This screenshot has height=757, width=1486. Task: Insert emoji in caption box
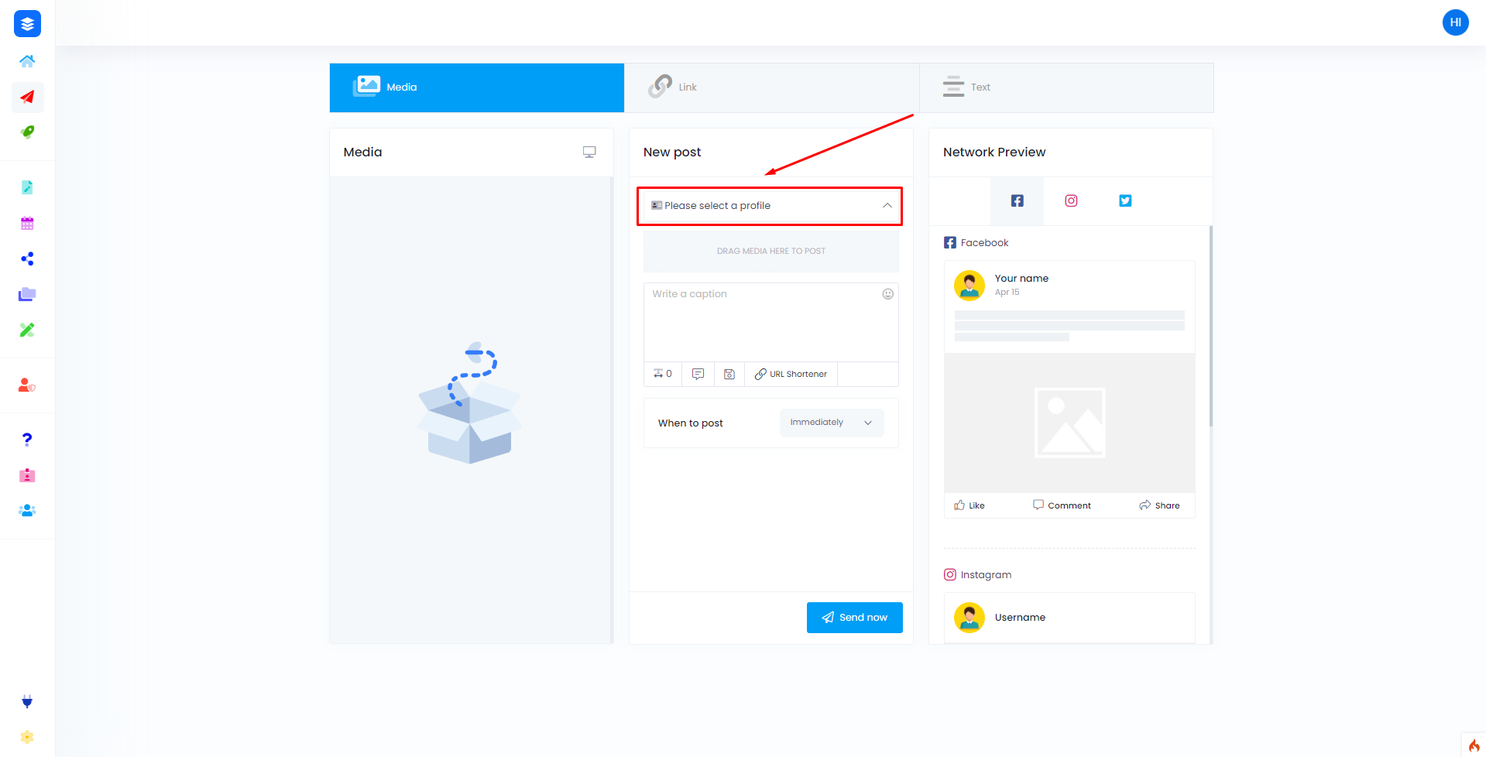point(887,294)
